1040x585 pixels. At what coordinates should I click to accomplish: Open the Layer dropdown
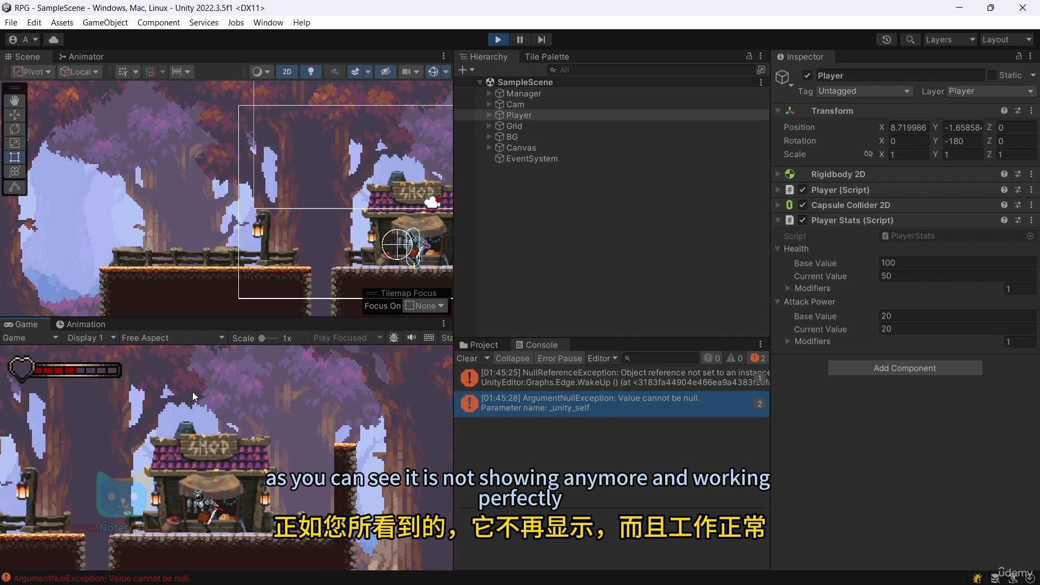(x=992, y=91)
